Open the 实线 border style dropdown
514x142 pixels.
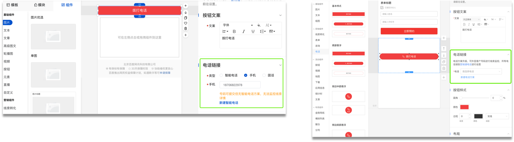pos(497,116)
